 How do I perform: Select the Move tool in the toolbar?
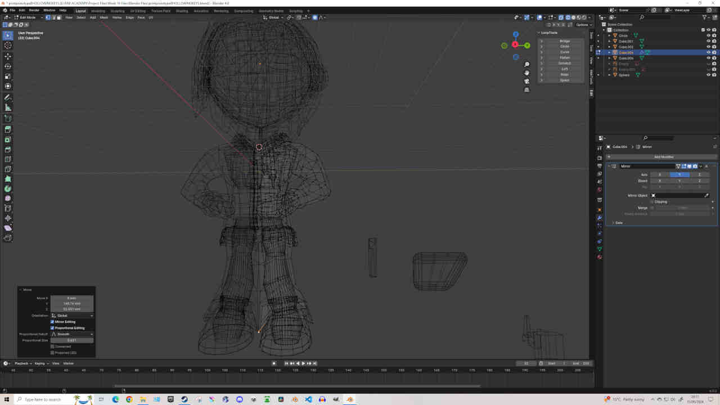[x=8, y=56]
